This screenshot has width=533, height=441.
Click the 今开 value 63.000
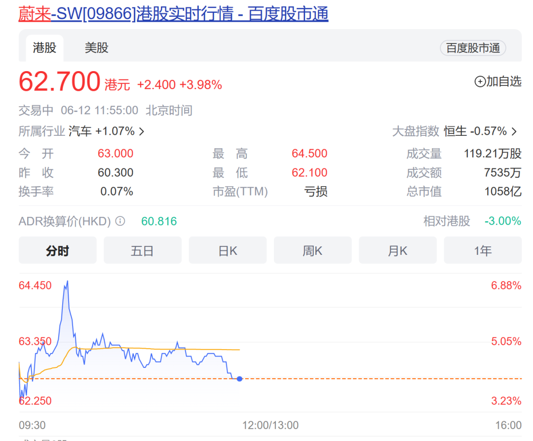click(115, 154)
